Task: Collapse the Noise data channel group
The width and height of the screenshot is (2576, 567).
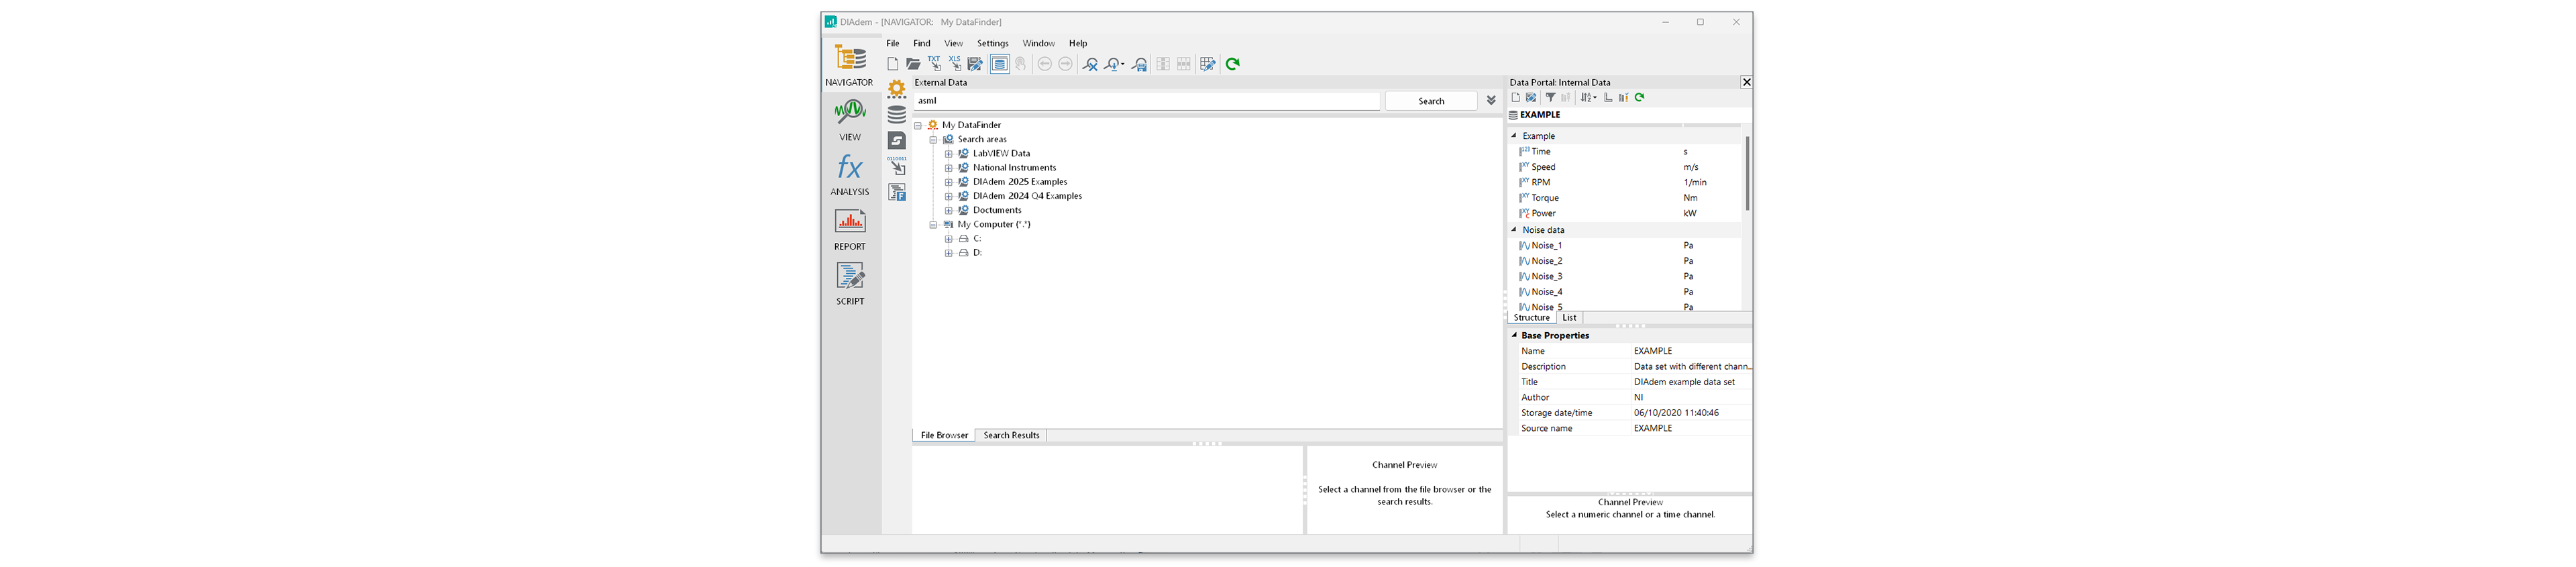Action: coord(1514,229)
